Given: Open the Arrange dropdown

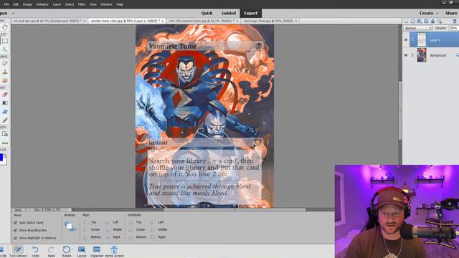Looking at the screenshot, I should 70,226.
